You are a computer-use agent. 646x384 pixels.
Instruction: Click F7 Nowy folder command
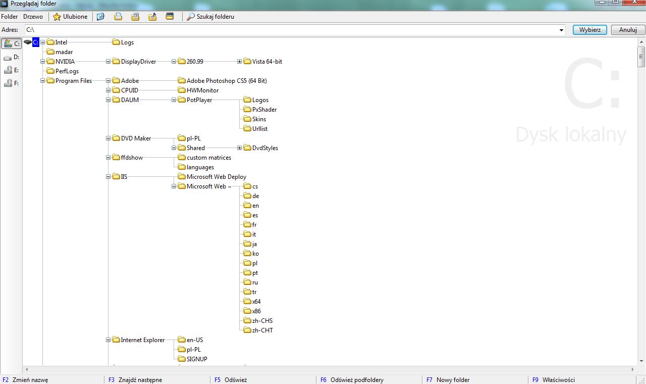[x=448, y=380]
